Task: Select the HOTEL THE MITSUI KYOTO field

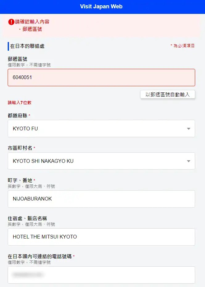Action: pos(101,237)
